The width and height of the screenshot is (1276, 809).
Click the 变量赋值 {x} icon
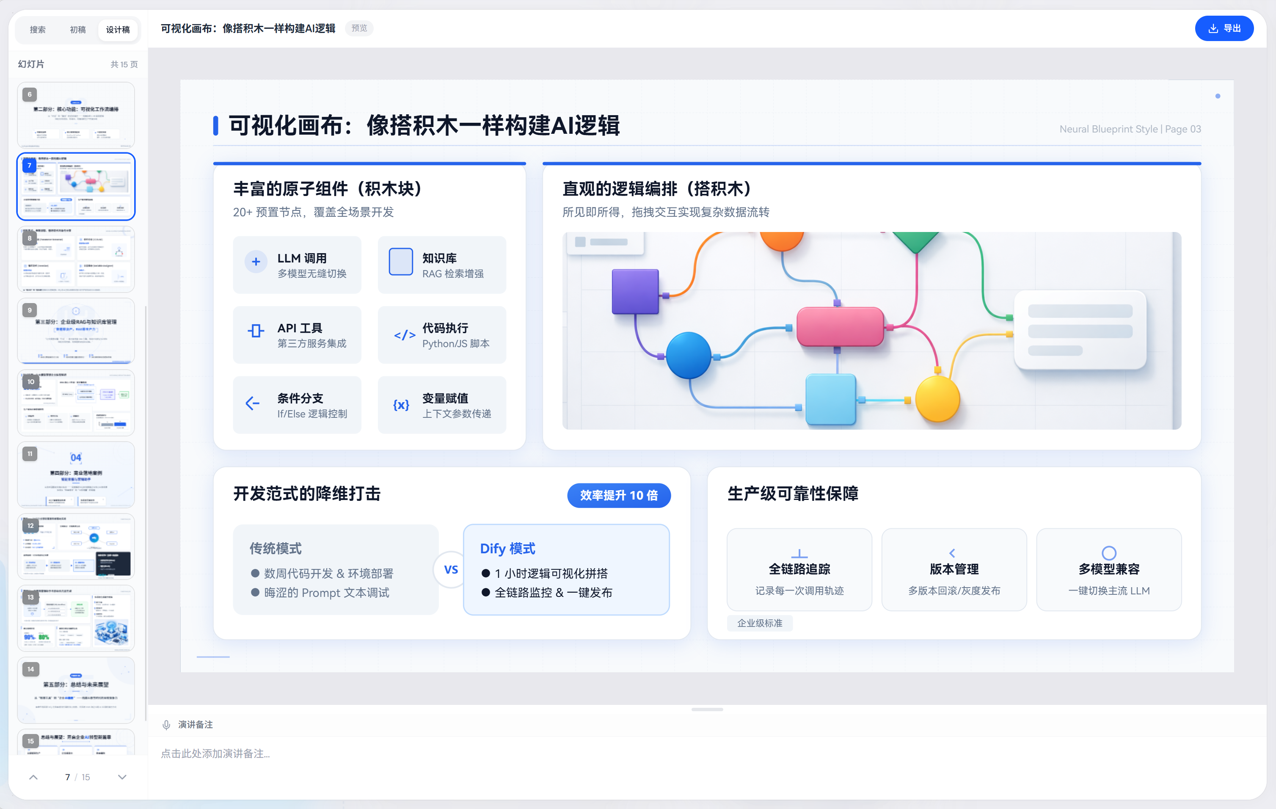point(401,405)
